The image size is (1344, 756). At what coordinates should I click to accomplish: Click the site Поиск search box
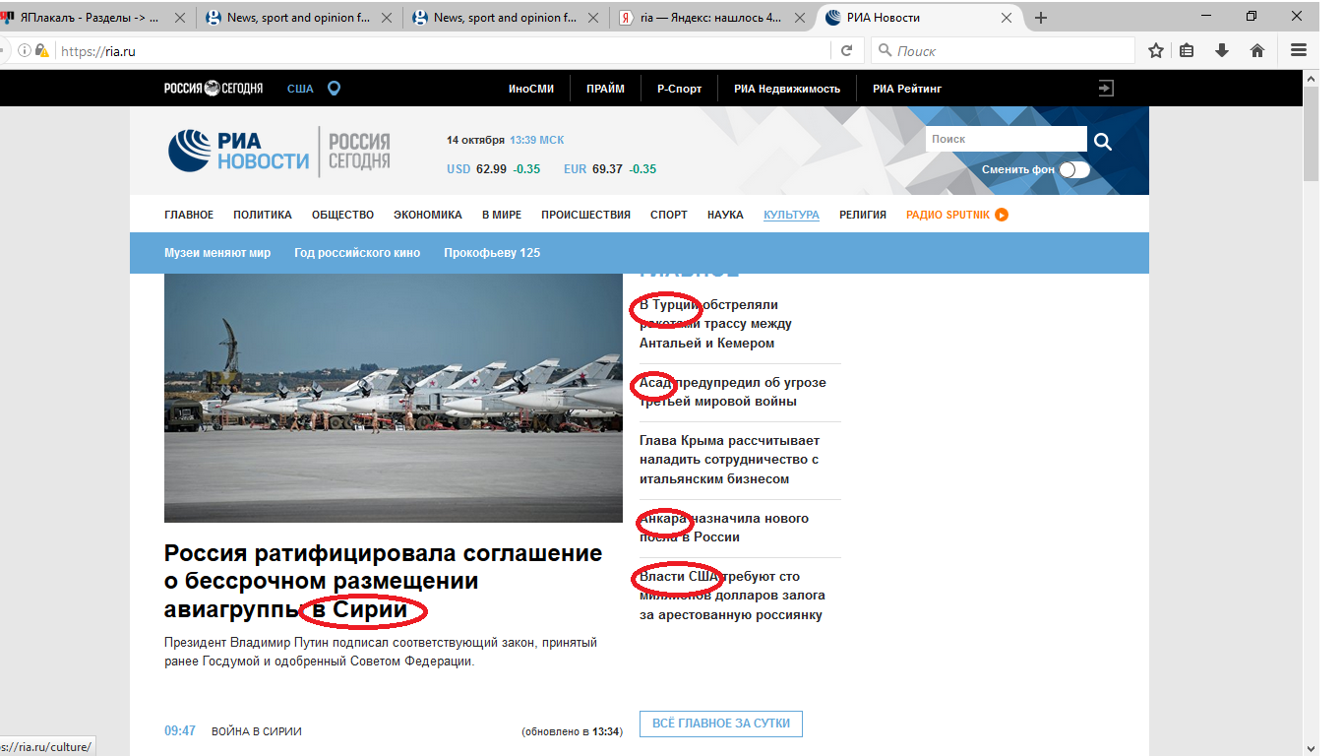click(1006, 140)
